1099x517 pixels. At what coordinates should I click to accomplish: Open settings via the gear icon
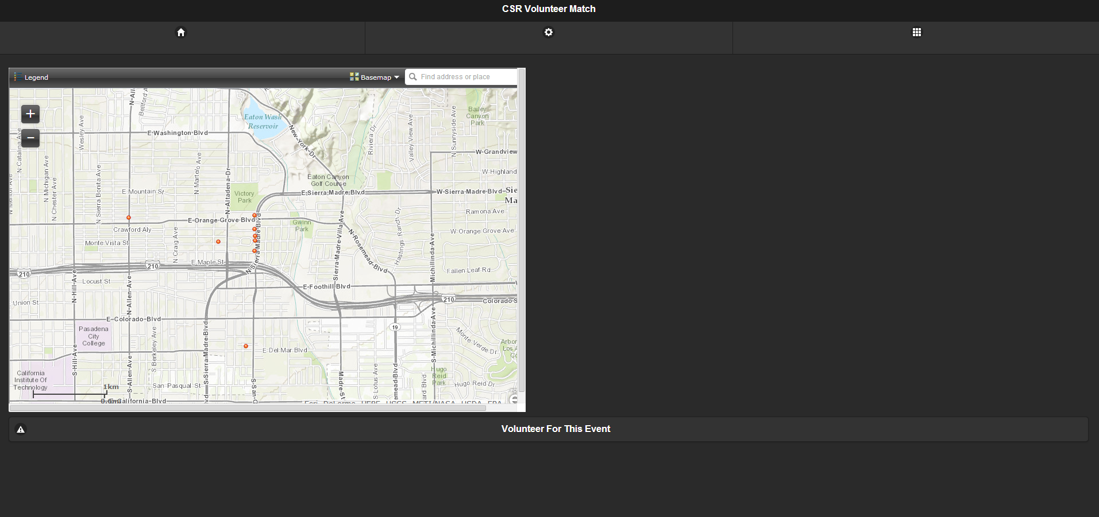pos(549,32)
